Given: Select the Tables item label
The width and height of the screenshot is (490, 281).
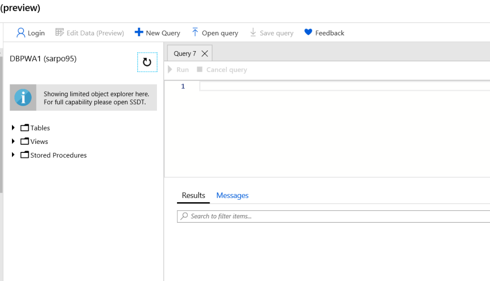Looking at the screenshot, I should pyautogui.click(x=40, y=128).
